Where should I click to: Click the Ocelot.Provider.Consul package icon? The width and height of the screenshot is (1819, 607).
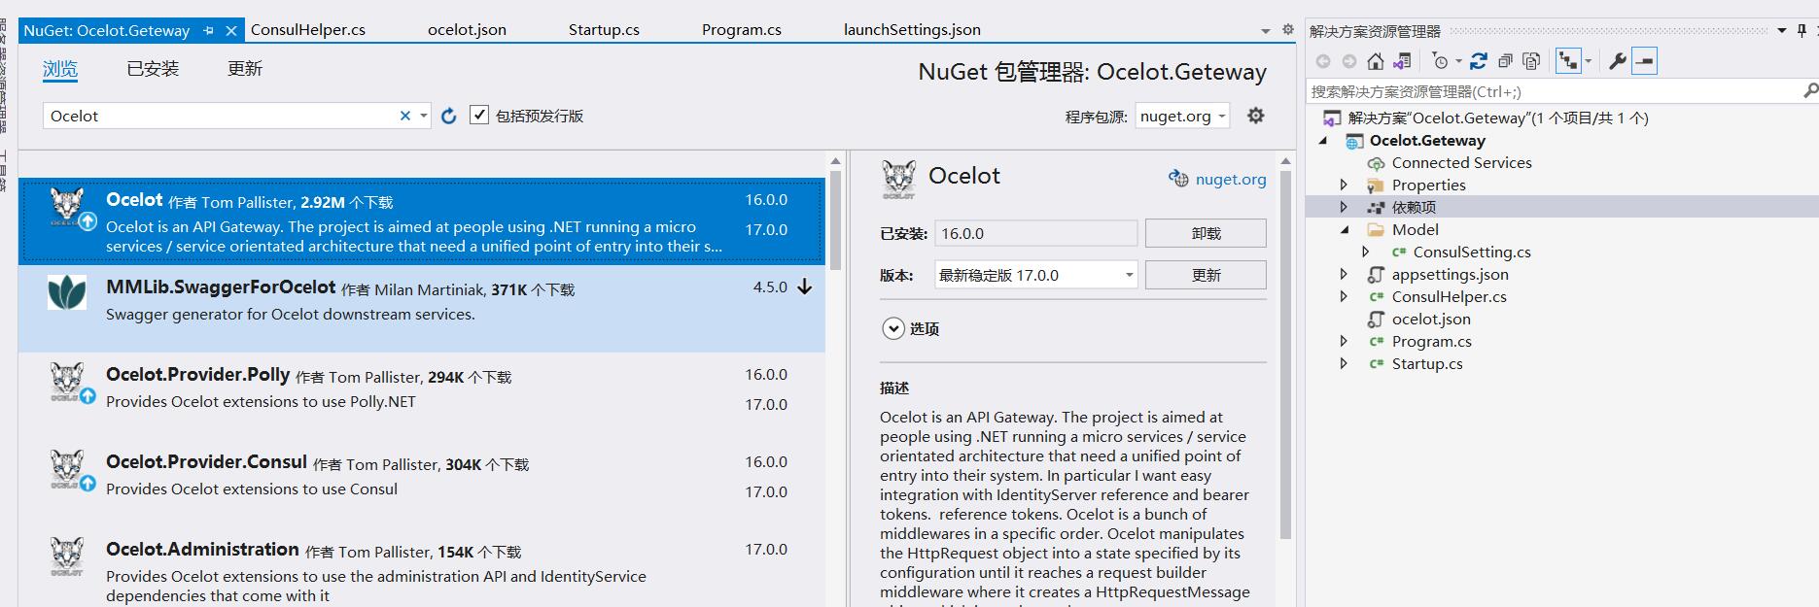point(67,468)
